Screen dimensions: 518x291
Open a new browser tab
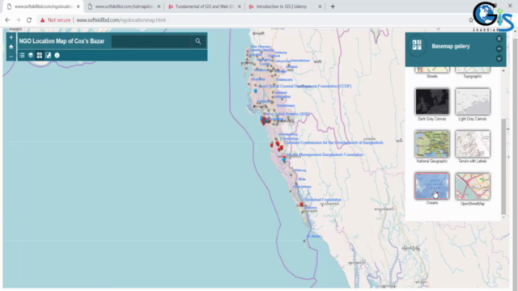coord(333,6)
